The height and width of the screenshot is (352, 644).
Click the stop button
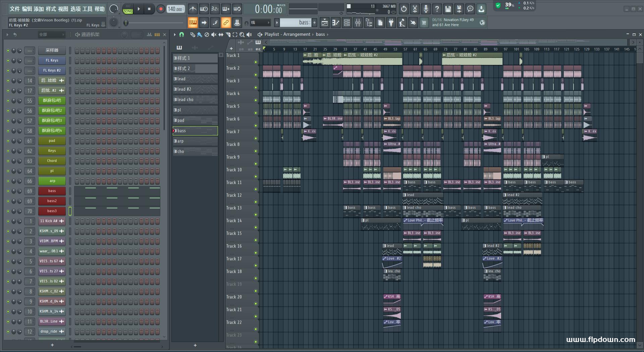pyautogui.click(x=149, y=9)
